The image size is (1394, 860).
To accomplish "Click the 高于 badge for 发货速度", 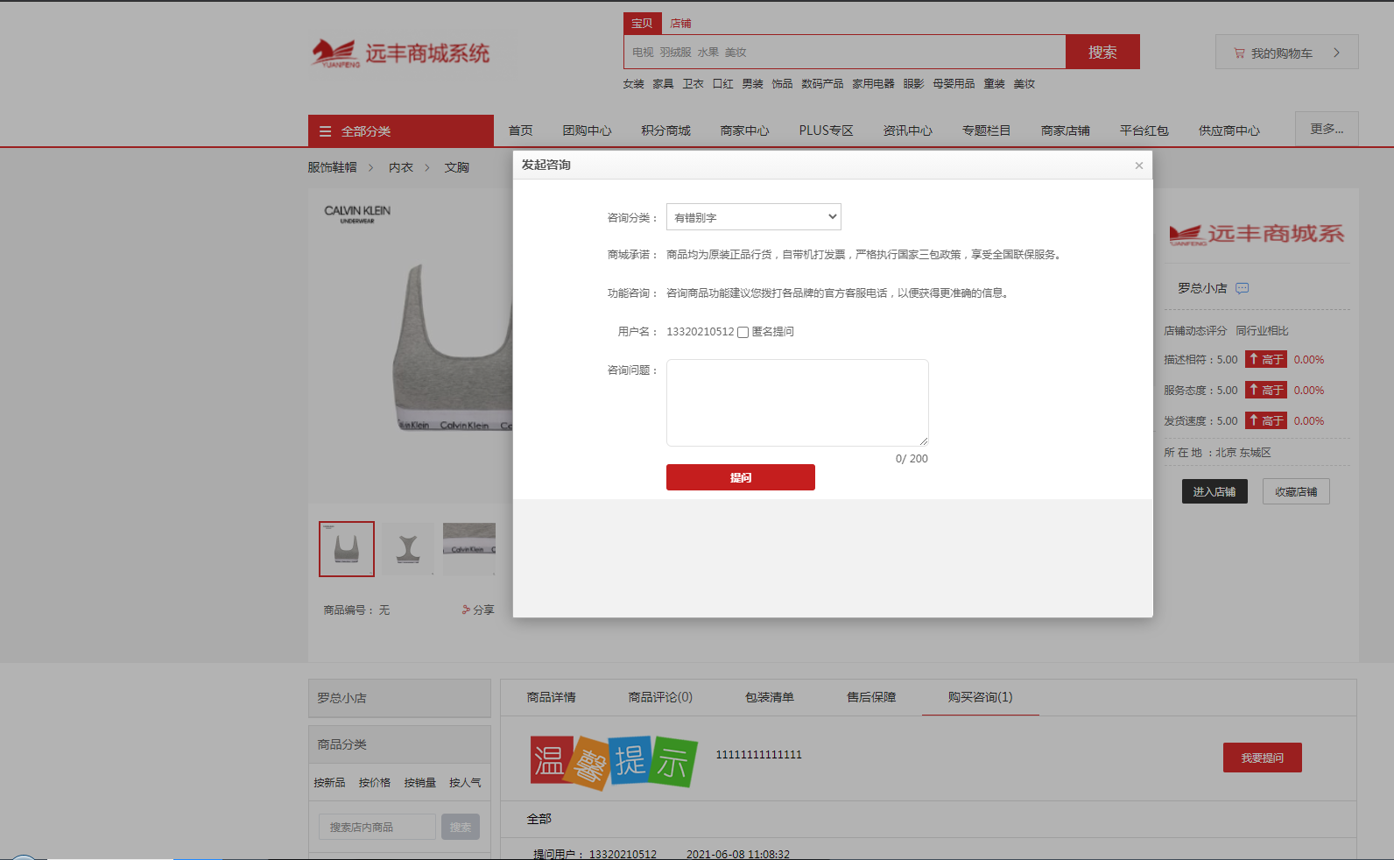I will coord(1266,420).
